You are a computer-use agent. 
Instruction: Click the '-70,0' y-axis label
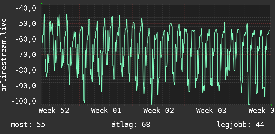click(x=26, y=55)
